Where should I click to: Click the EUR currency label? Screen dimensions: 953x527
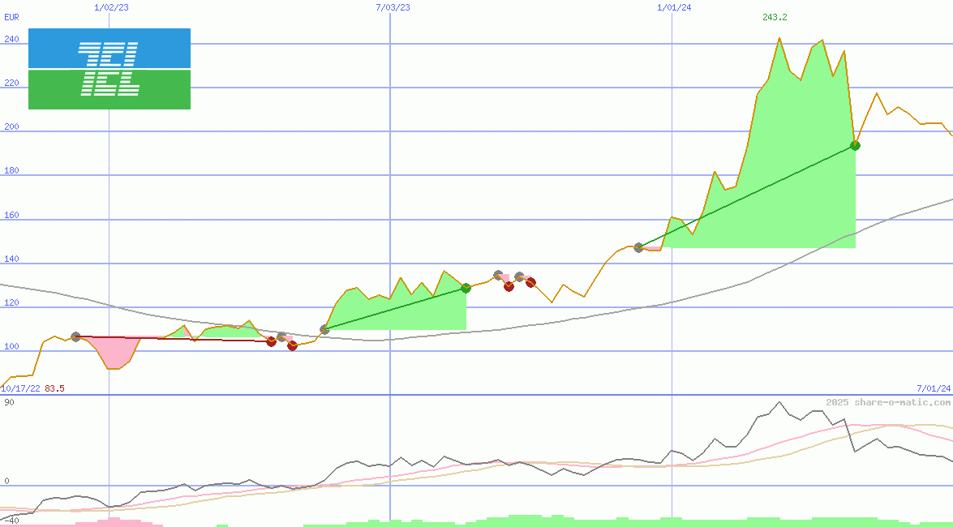tap(11, 16)
